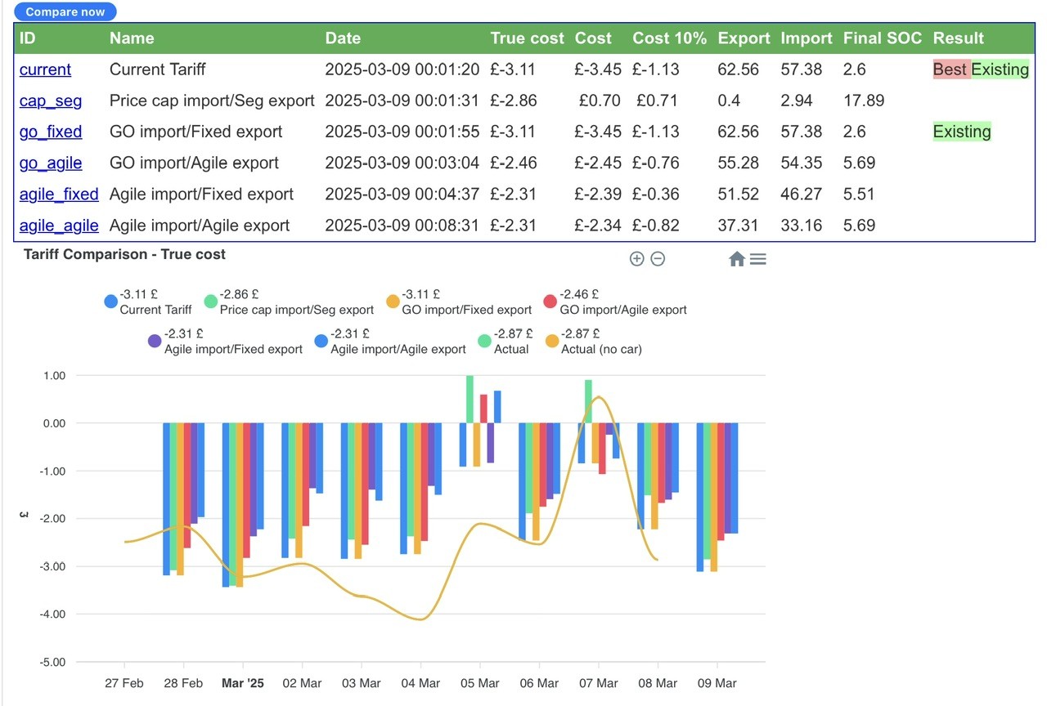
Task: Zoom in on the chart with the plus icon
Action: [636, 259]
